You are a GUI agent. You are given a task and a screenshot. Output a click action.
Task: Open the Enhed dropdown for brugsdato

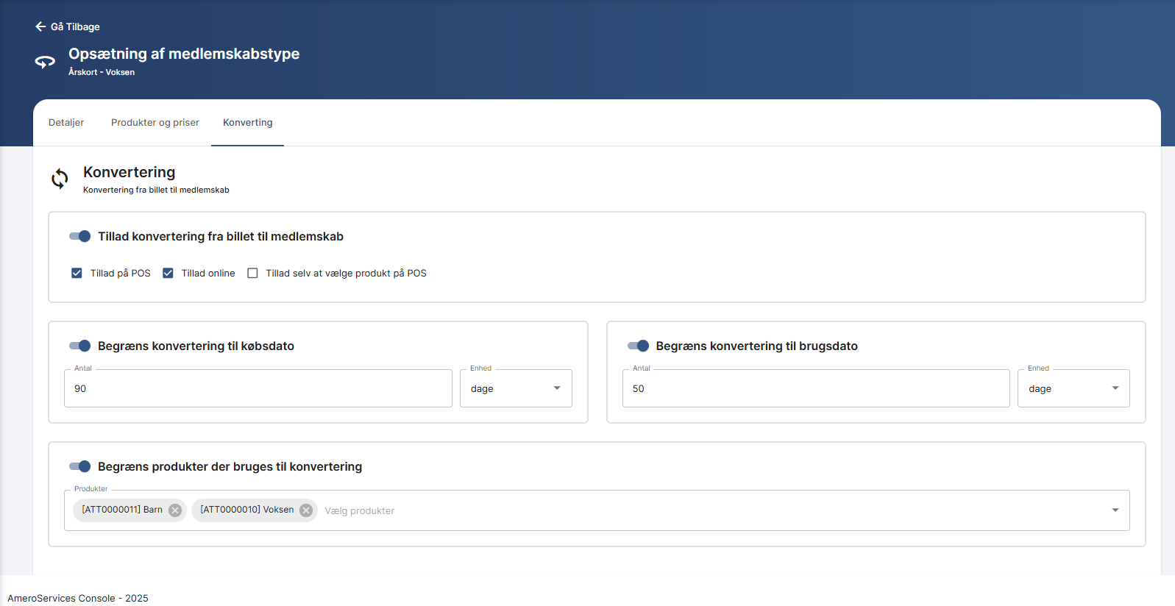click(1073, 388)
